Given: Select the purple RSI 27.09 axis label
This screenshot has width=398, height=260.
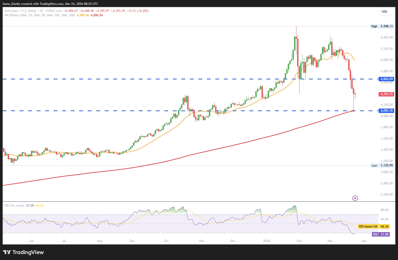Looking at the screenshot, I should click(x=381, y=234).
